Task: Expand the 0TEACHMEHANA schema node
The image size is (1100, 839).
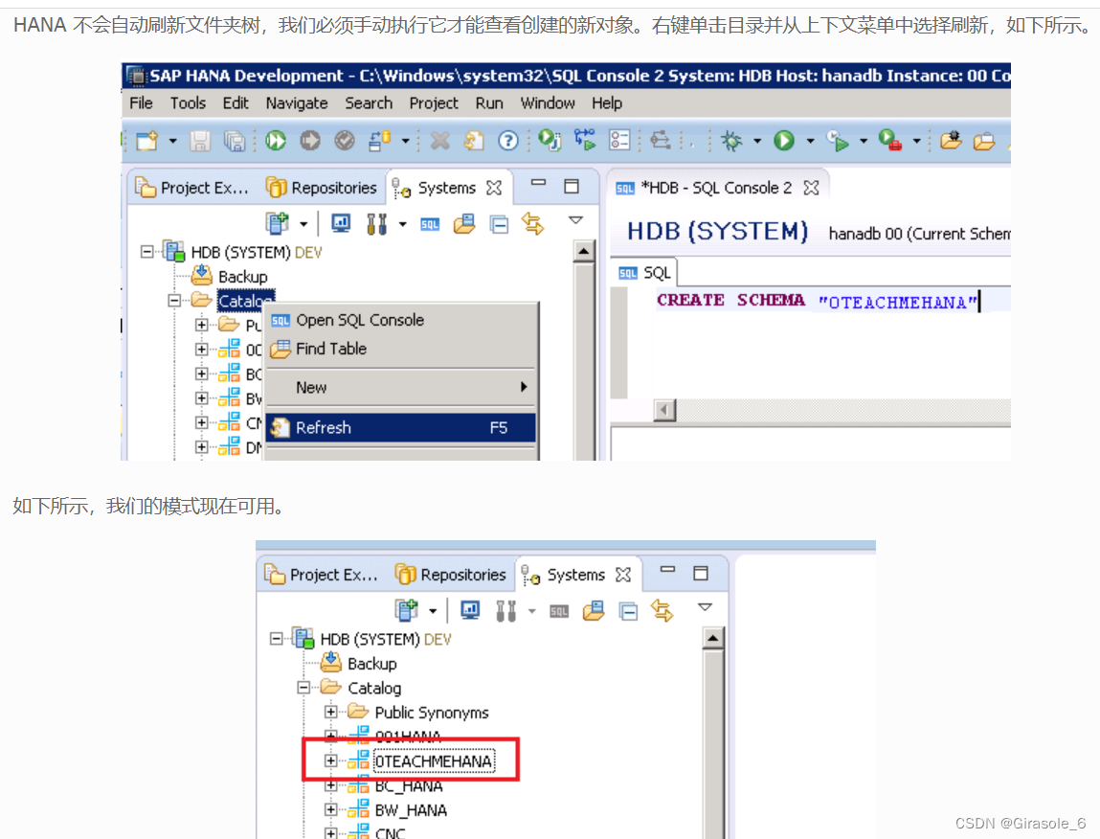Action: click(330, 760)
